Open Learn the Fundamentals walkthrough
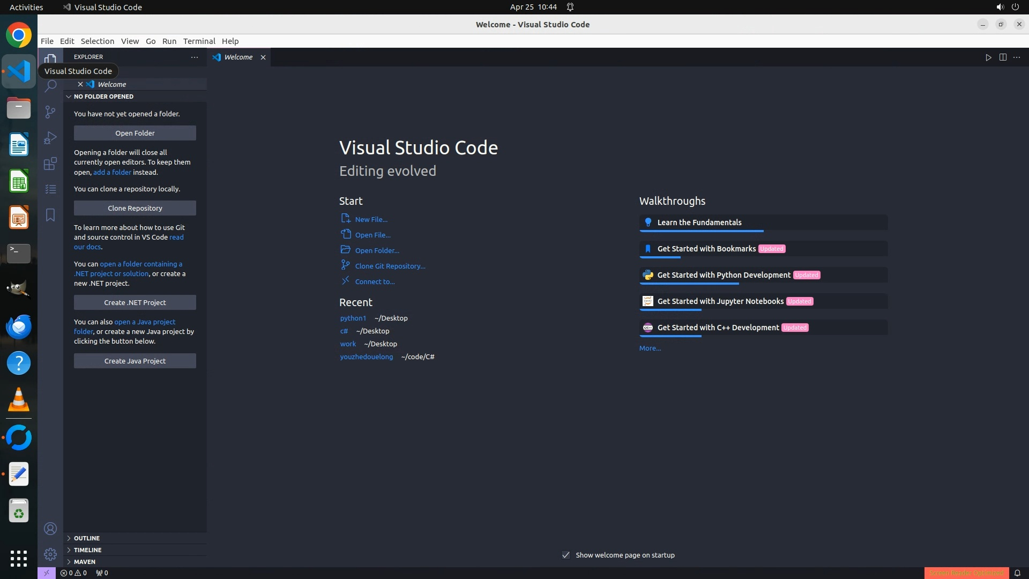Image resolution: width=1029 pixels, height=579 pixels. point(699,222)
